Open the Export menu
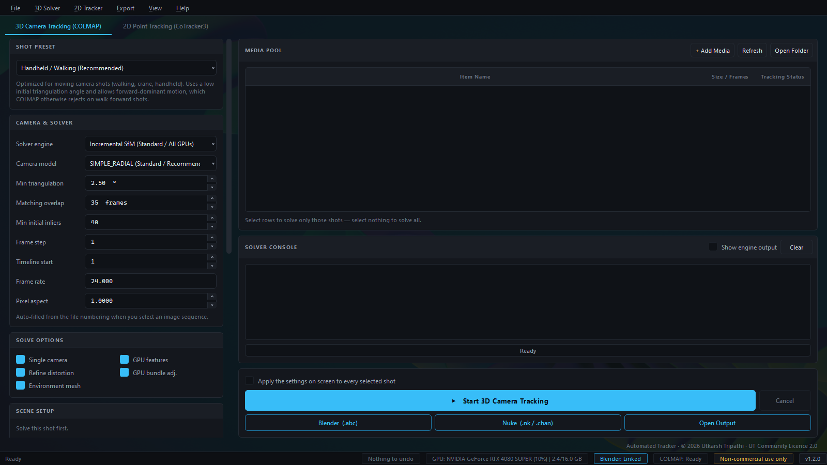The width and height of the screenshot is (827, 465). pos(126,8)
